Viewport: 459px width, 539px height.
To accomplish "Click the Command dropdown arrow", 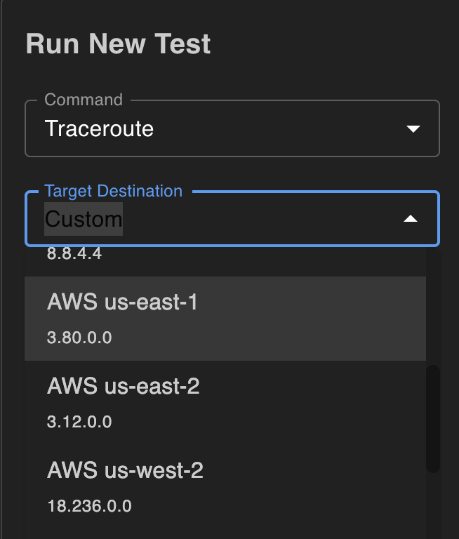I will pos(413,129).
